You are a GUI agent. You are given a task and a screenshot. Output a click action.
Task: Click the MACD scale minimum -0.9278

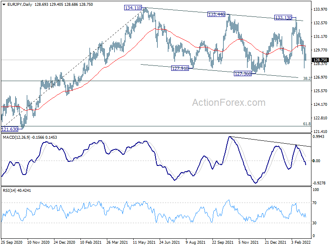(x=319, y=183)
